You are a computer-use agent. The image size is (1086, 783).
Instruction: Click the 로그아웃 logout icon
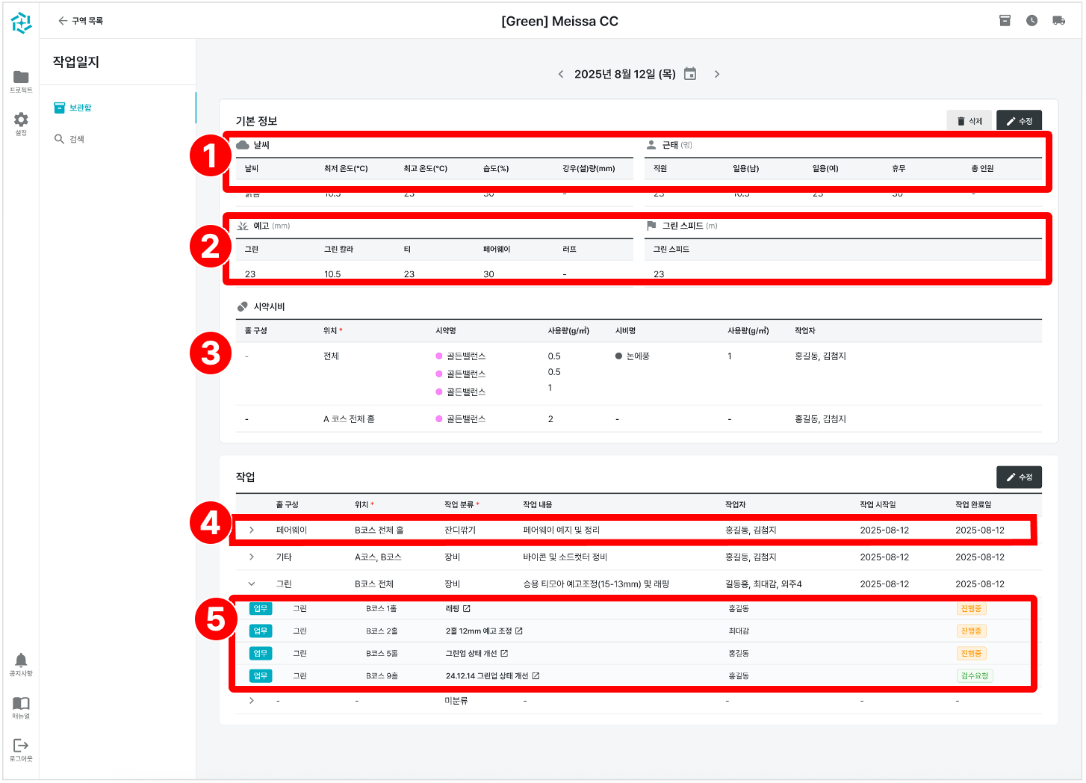21,746
